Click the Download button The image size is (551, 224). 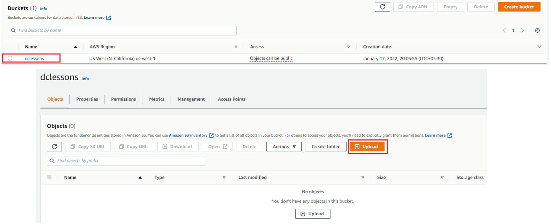(x=178, y=147)
